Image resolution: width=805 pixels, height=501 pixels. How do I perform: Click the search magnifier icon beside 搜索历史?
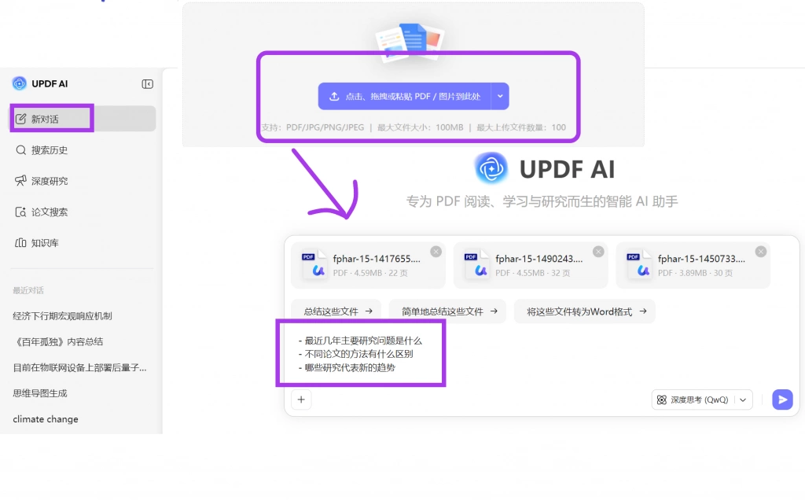tap(21, 150)
